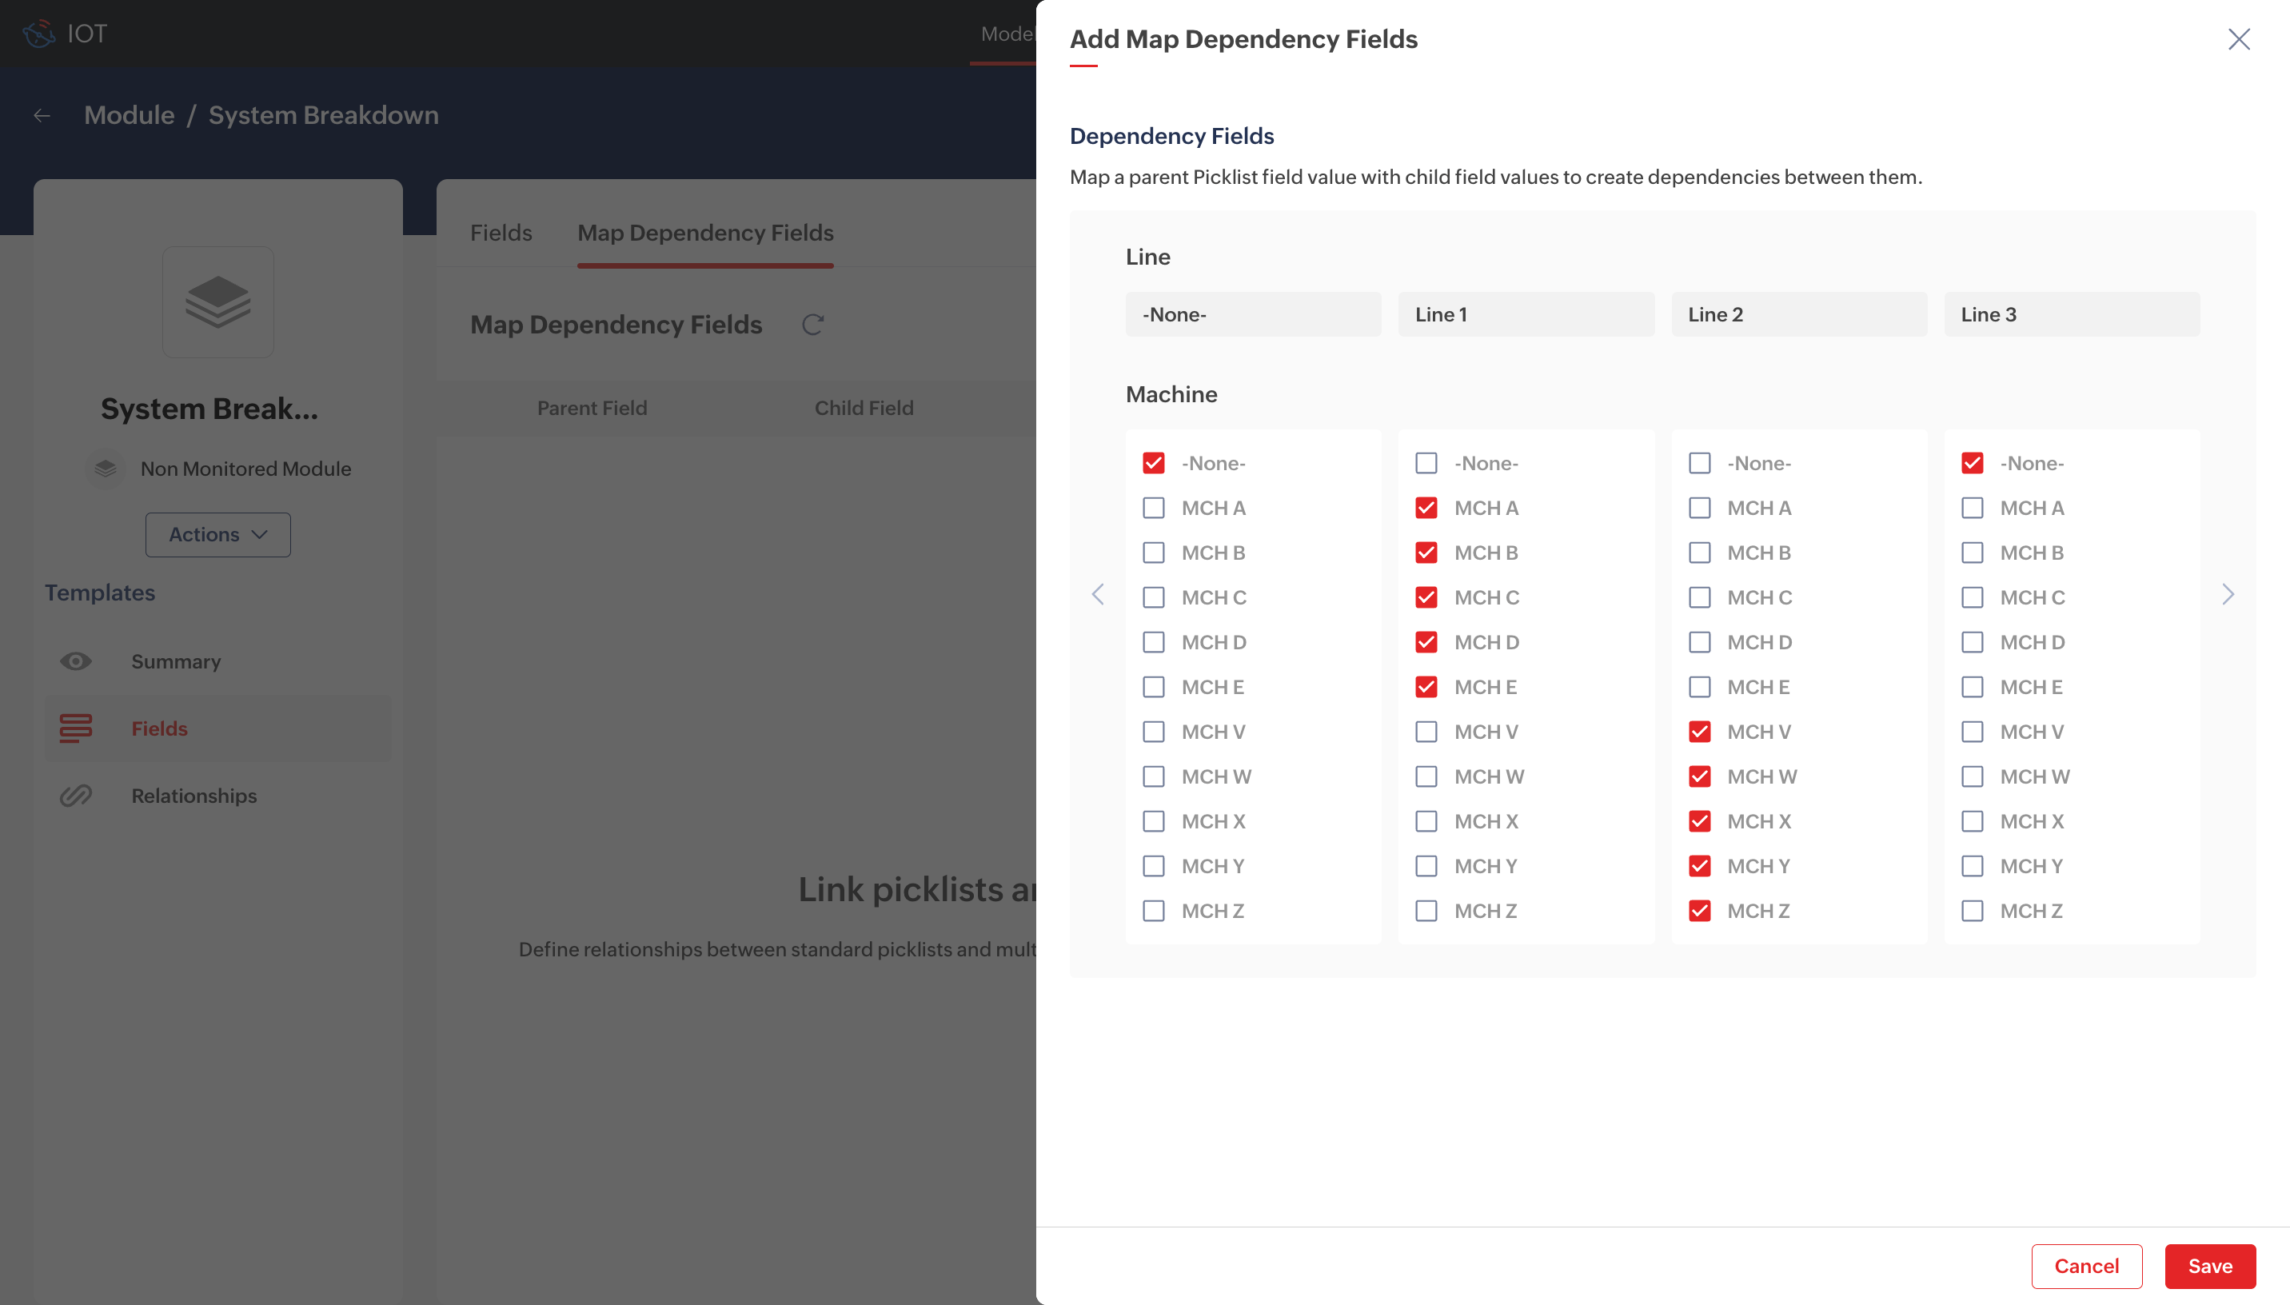
Task: Click the Summary eye icon
Action: pos(76,661)
